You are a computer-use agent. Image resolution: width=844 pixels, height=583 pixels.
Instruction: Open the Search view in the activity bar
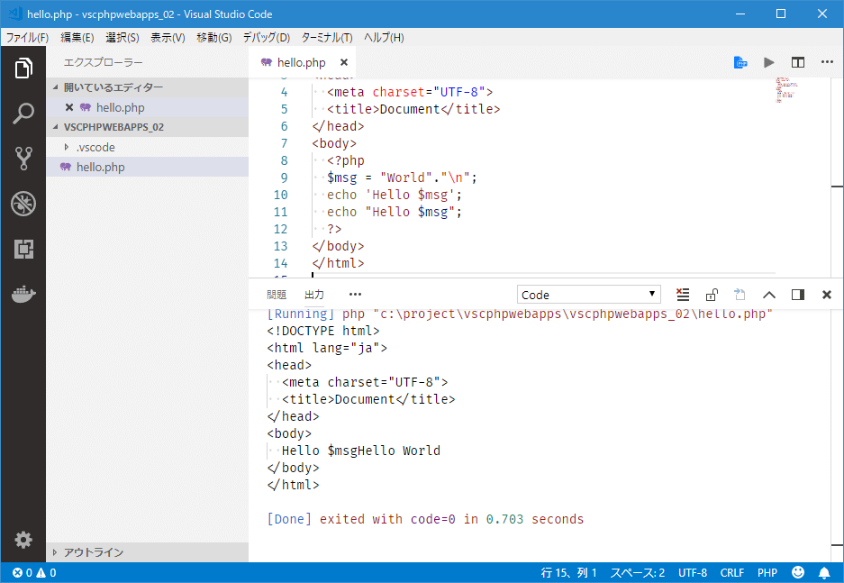click(x=23, y=114)
